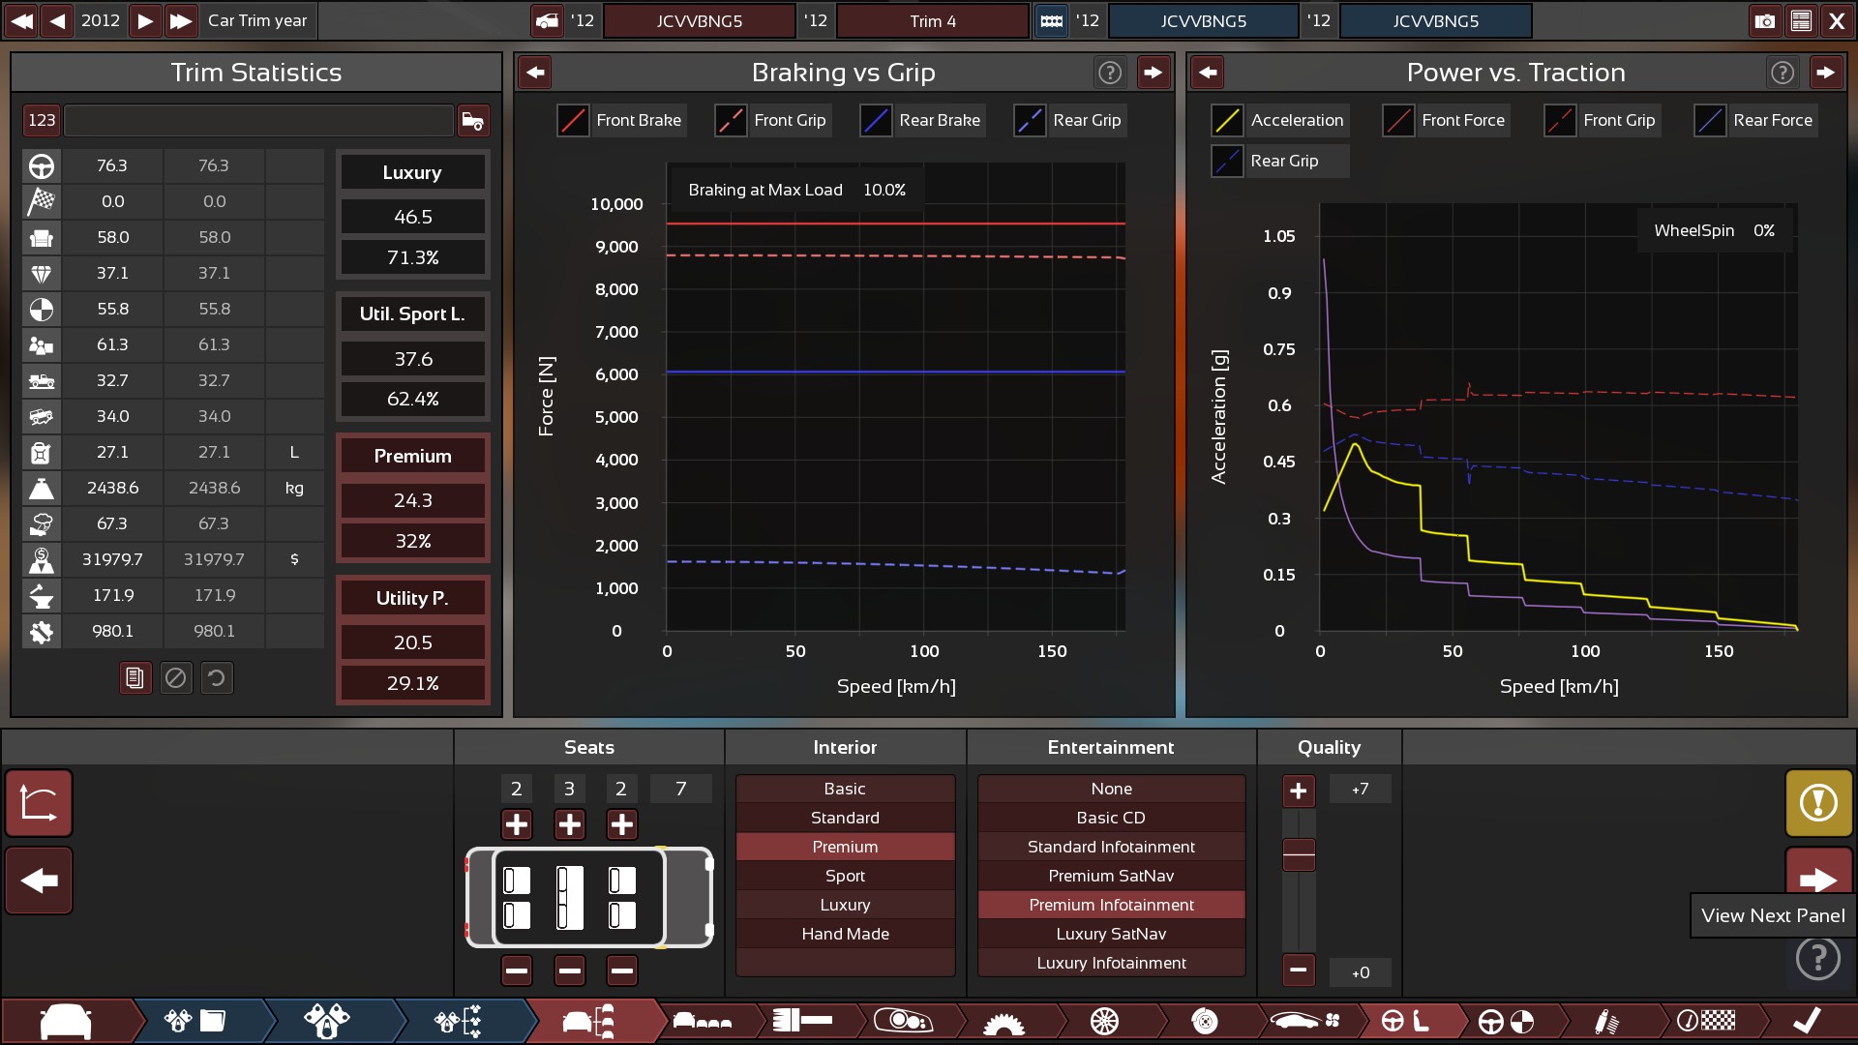Choose the Sport interior option
The width and height of the screenshot is (1858, 1045).
coord(845,876)
